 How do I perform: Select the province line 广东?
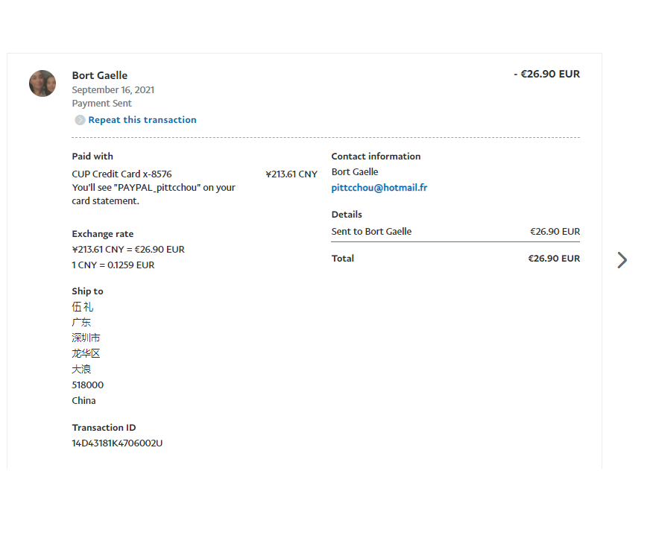pyautogui.click(x=81, y=322)
